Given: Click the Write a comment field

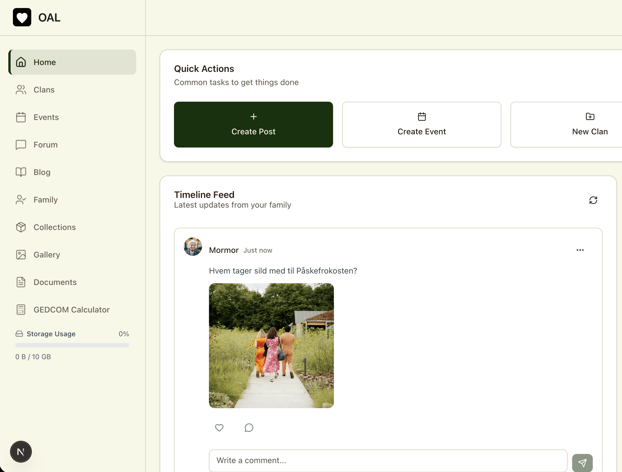Looking at the screenshot, I should (388, 460).
